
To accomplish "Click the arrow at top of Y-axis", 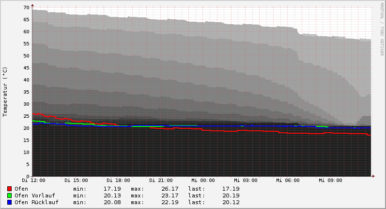I will [x=32, y=5].
